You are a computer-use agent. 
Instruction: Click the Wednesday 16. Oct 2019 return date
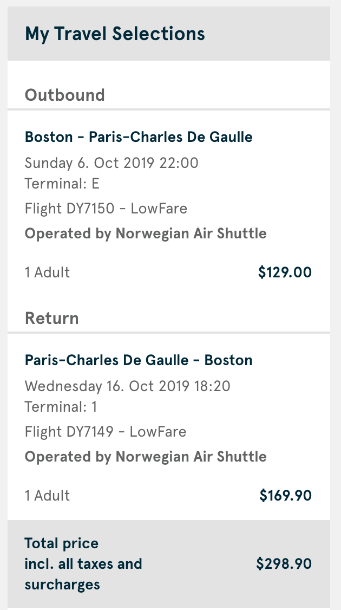pos(127,386)
